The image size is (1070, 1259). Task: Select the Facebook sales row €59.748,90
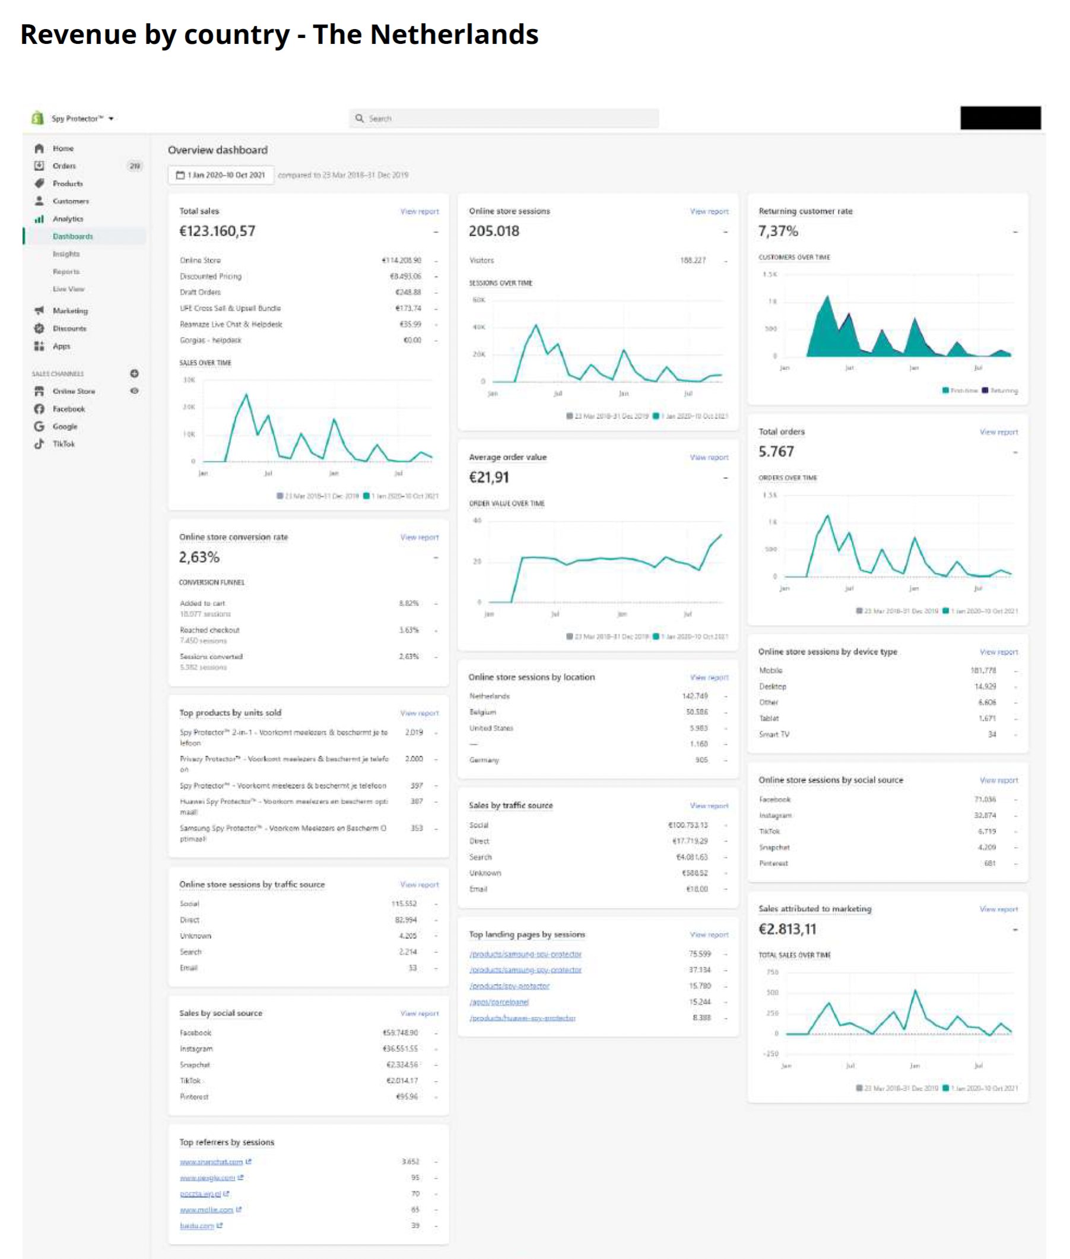pyautogui.click(x=309, y=1033)
